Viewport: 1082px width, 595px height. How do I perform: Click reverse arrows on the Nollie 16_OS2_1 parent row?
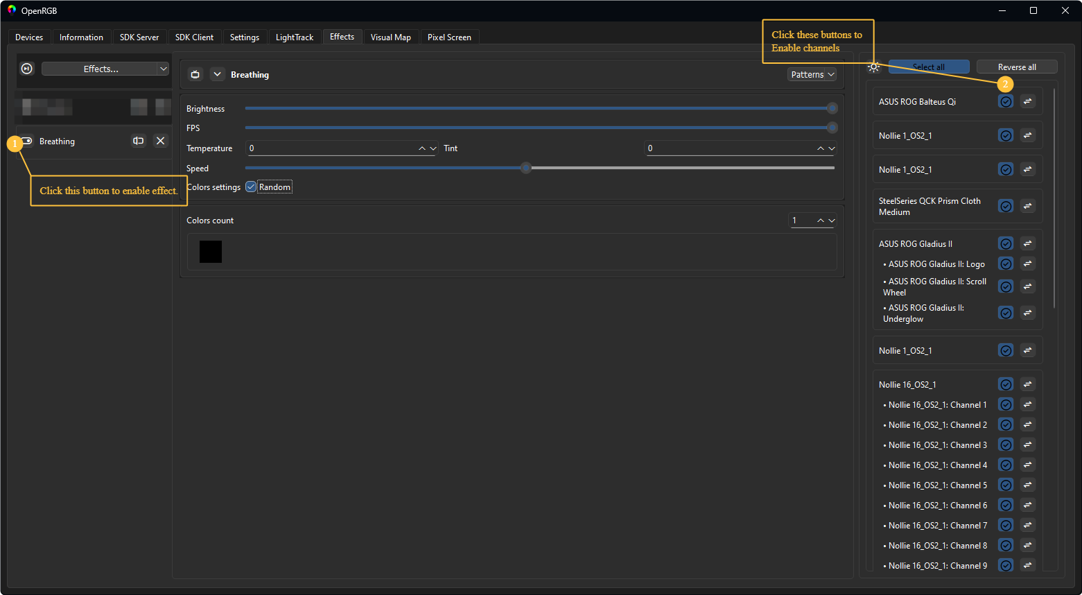point(1028,384)
